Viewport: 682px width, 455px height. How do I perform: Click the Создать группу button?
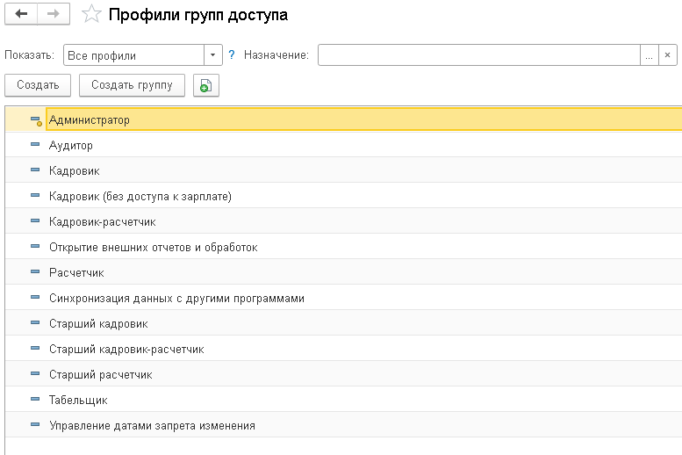pos(132,85)
